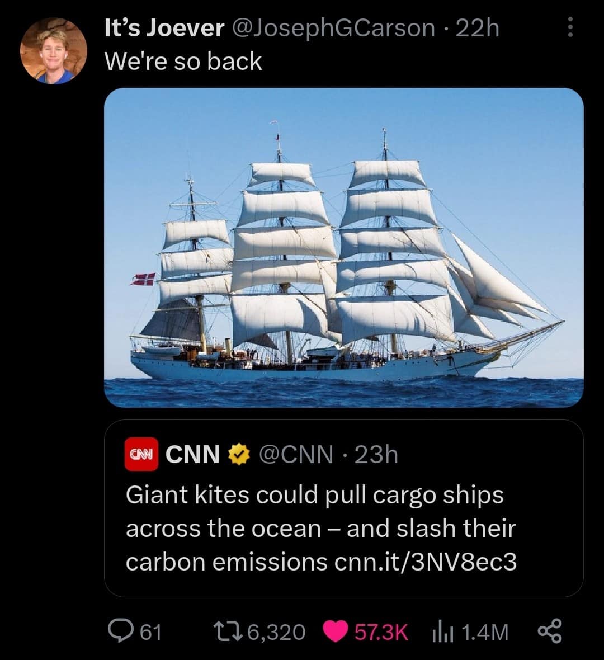Open the It's Joever profile picture
The image size is (604, 660).
[x=53, y=51]
